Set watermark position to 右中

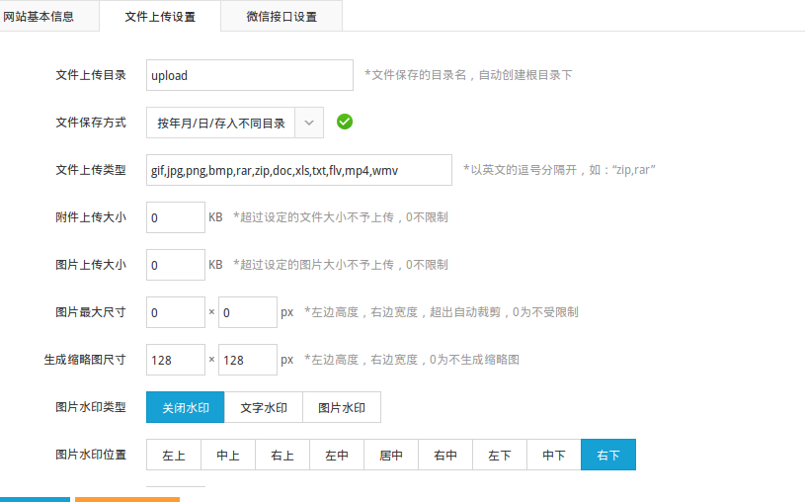[x=445, y=455]
